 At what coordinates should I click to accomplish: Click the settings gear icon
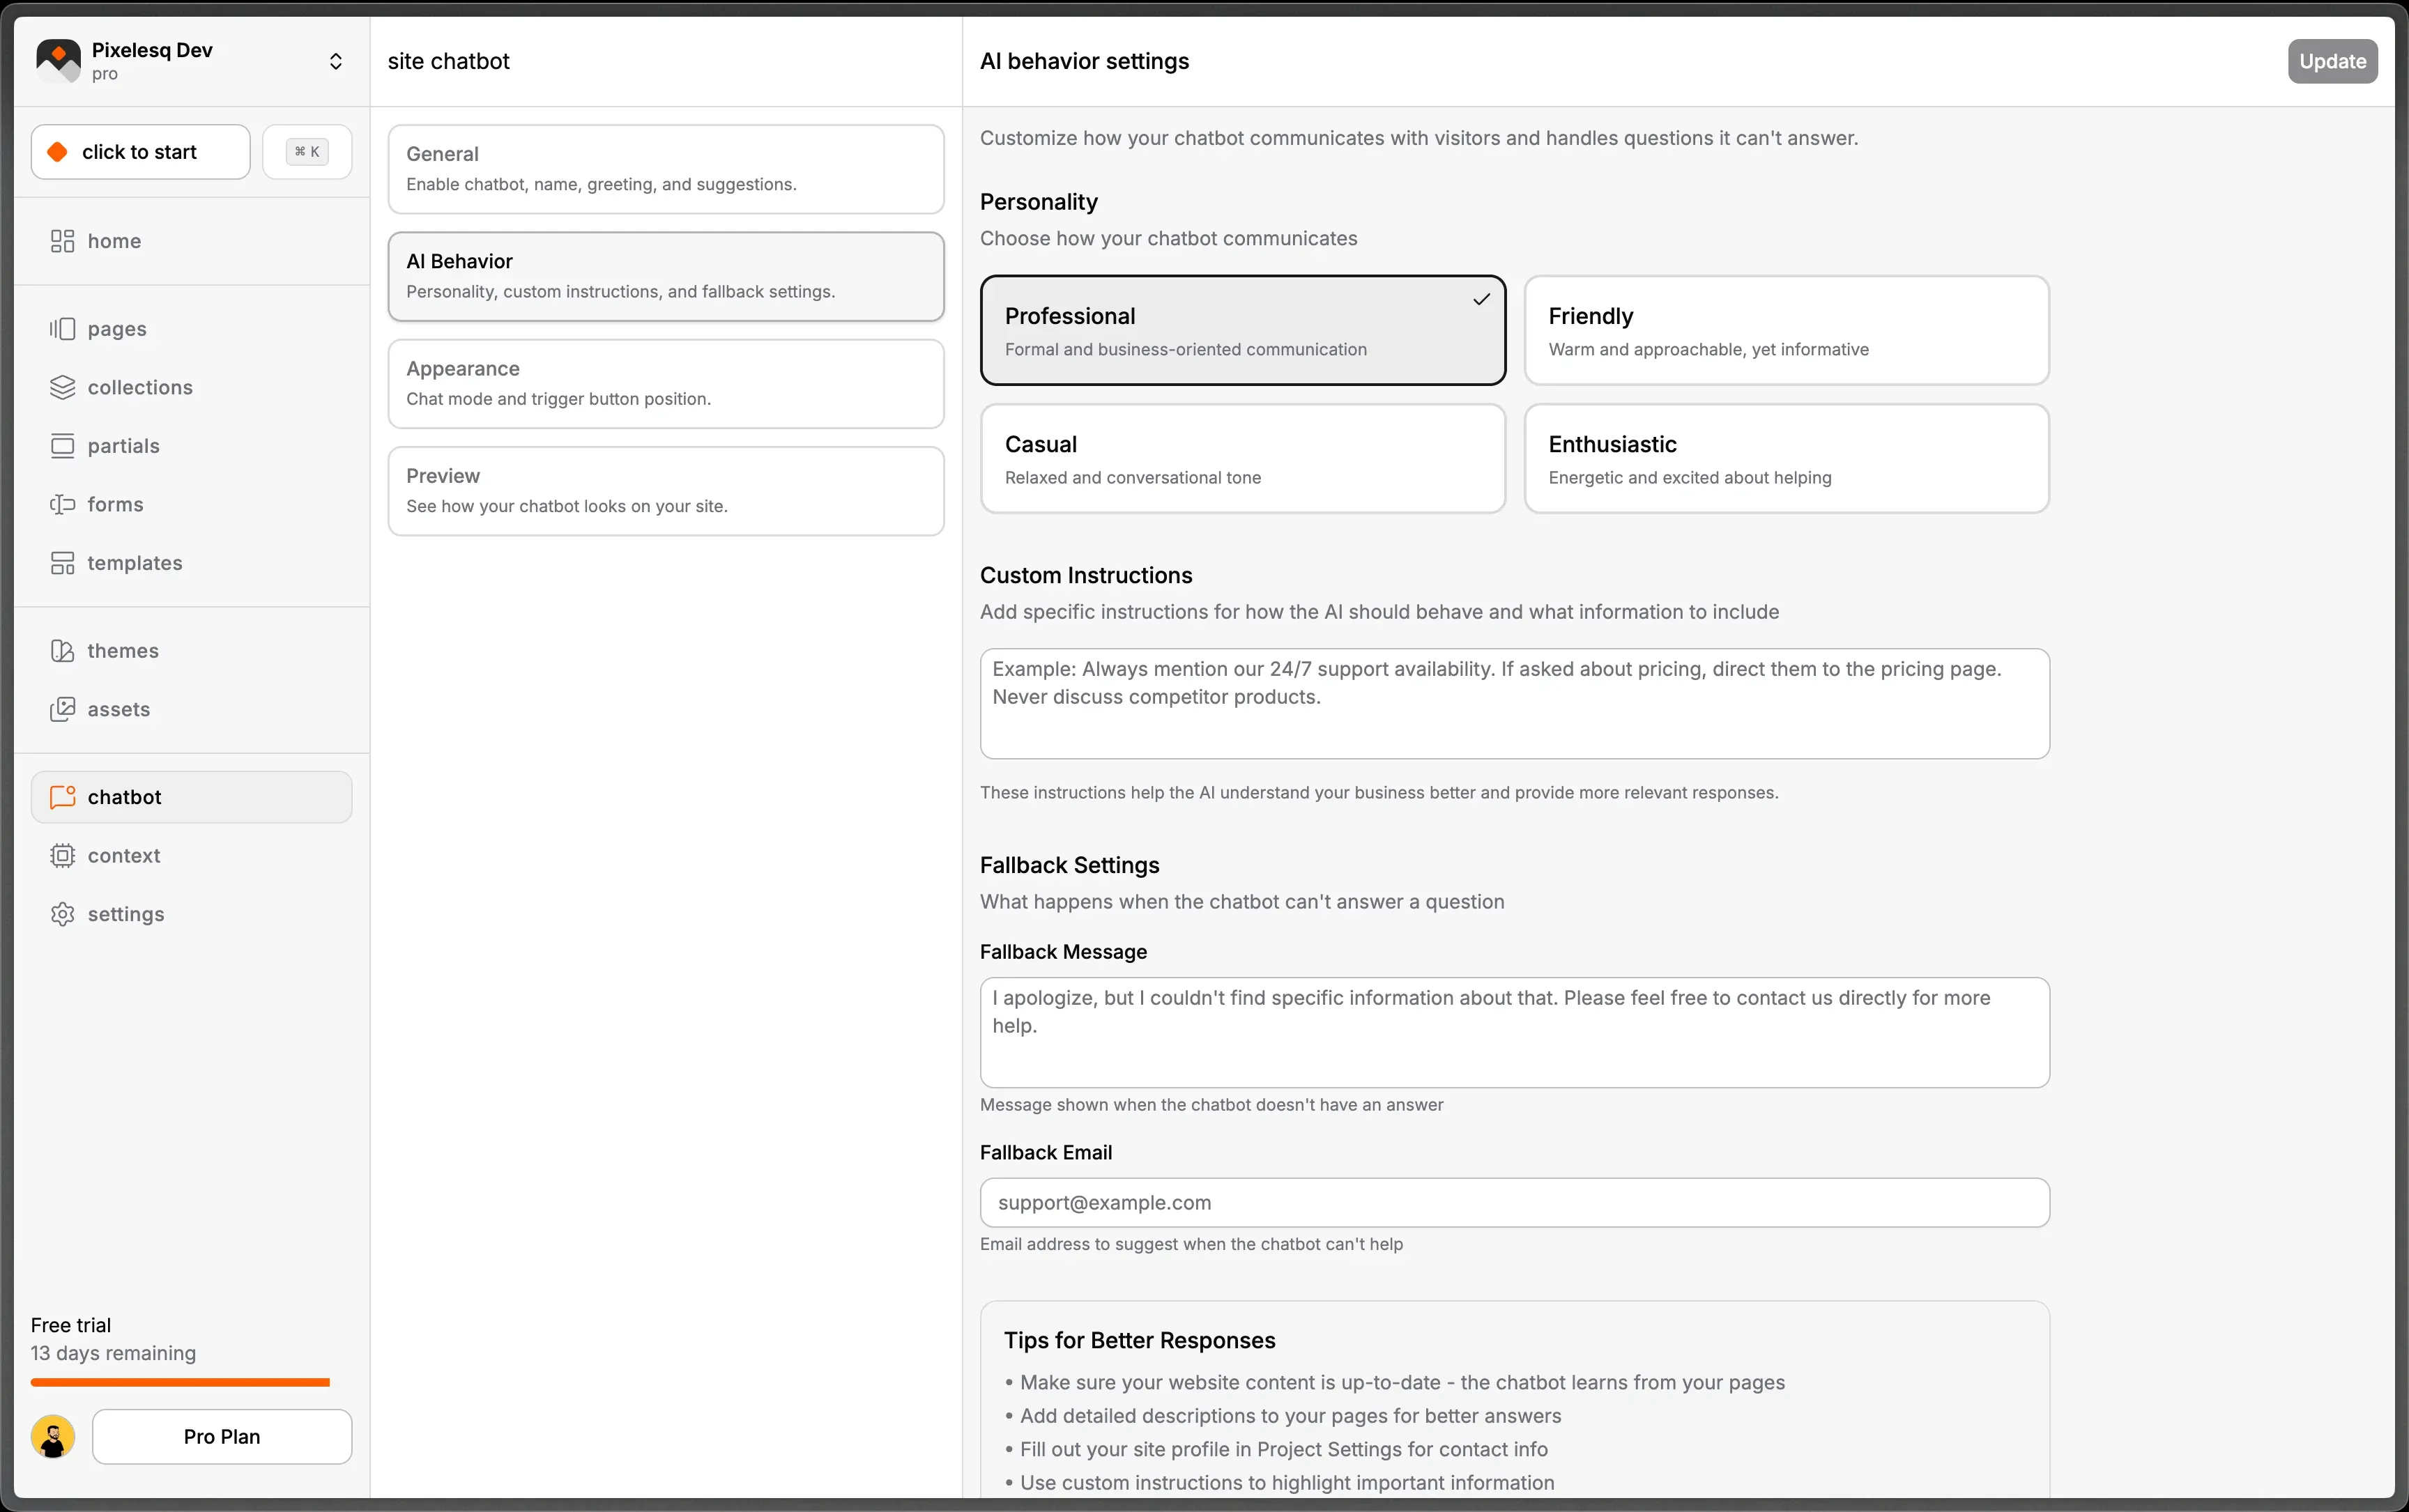62,914
